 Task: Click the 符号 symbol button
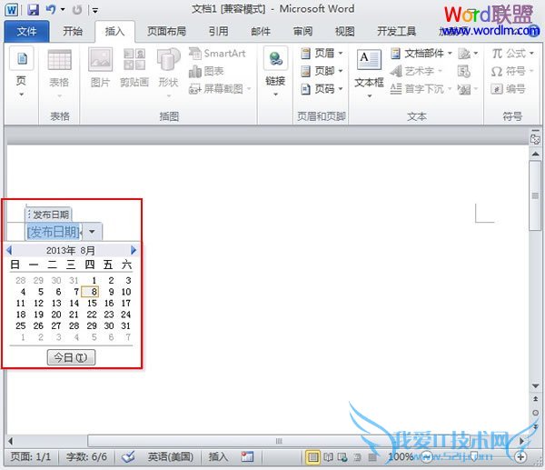512,71
